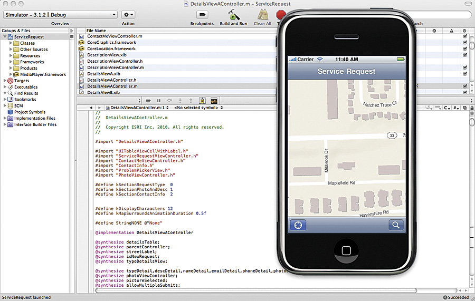Viewport: 475px width, 301px height.
Task: Click the pause icon in debugger bar
Action: click(x=159, y=101)
